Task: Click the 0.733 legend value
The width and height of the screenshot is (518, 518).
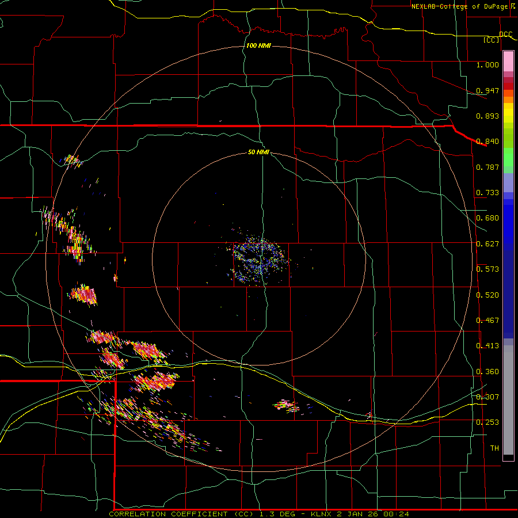Action: coord(487,193)
